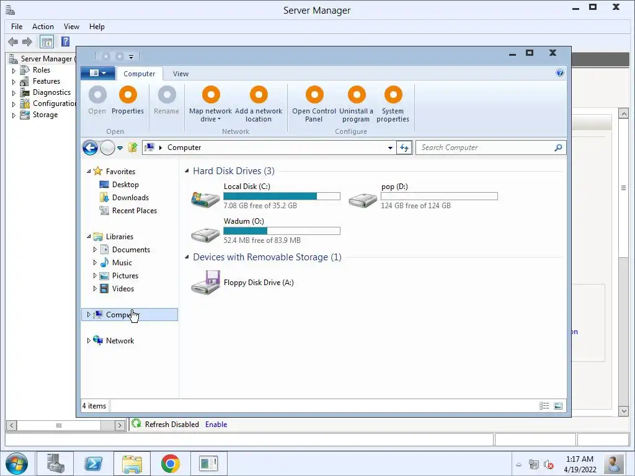This screenshot has height=476, width=635.
Task: Open the Explorer file menu button
Action: tap(98, 73)
